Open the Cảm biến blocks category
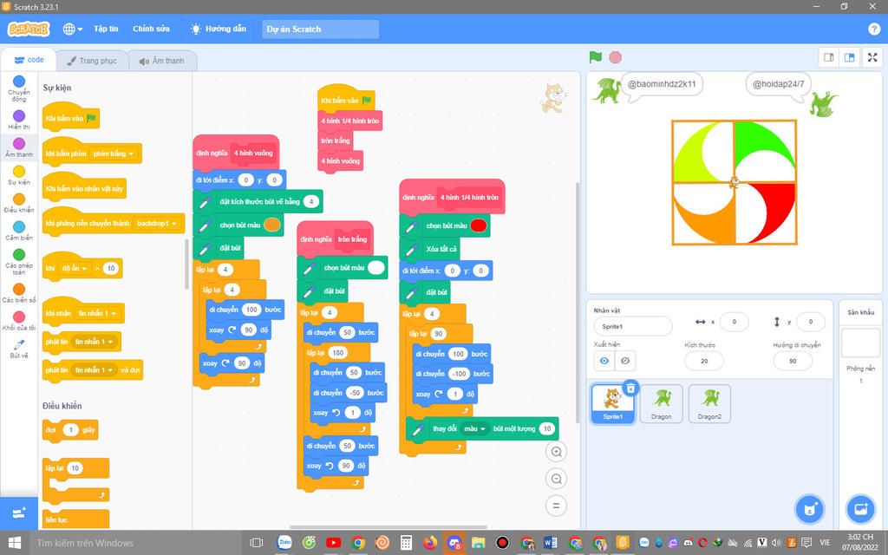The image size is (888, 555). pos(19,231)
